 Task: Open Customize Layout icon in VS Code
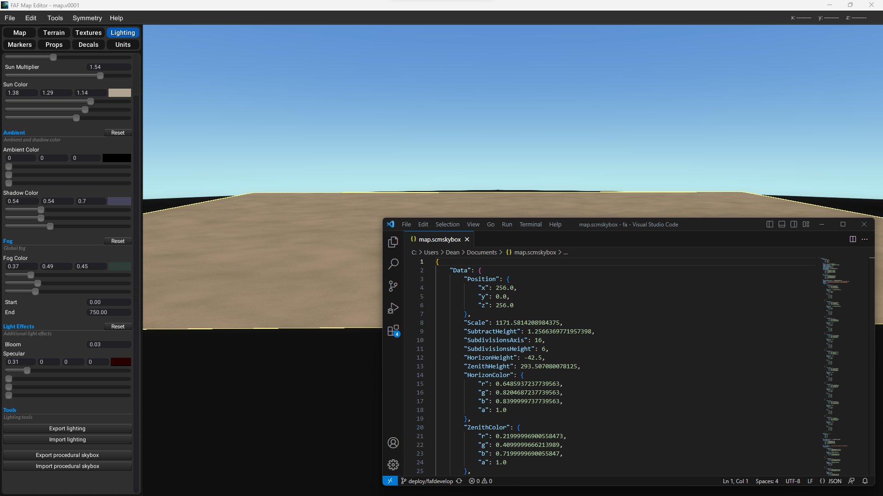(x=806, y=224)
